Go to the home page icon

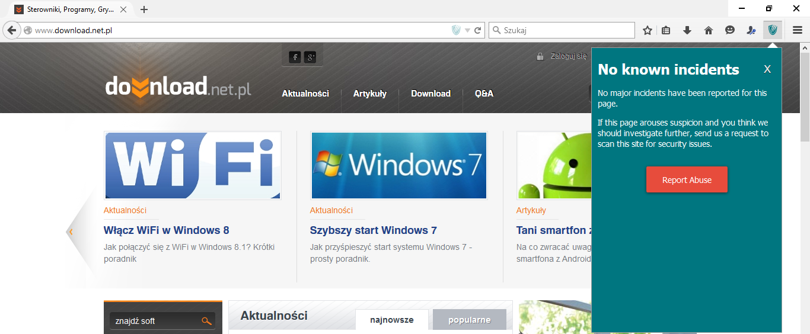pyautogui.click(x=709, y=30)
